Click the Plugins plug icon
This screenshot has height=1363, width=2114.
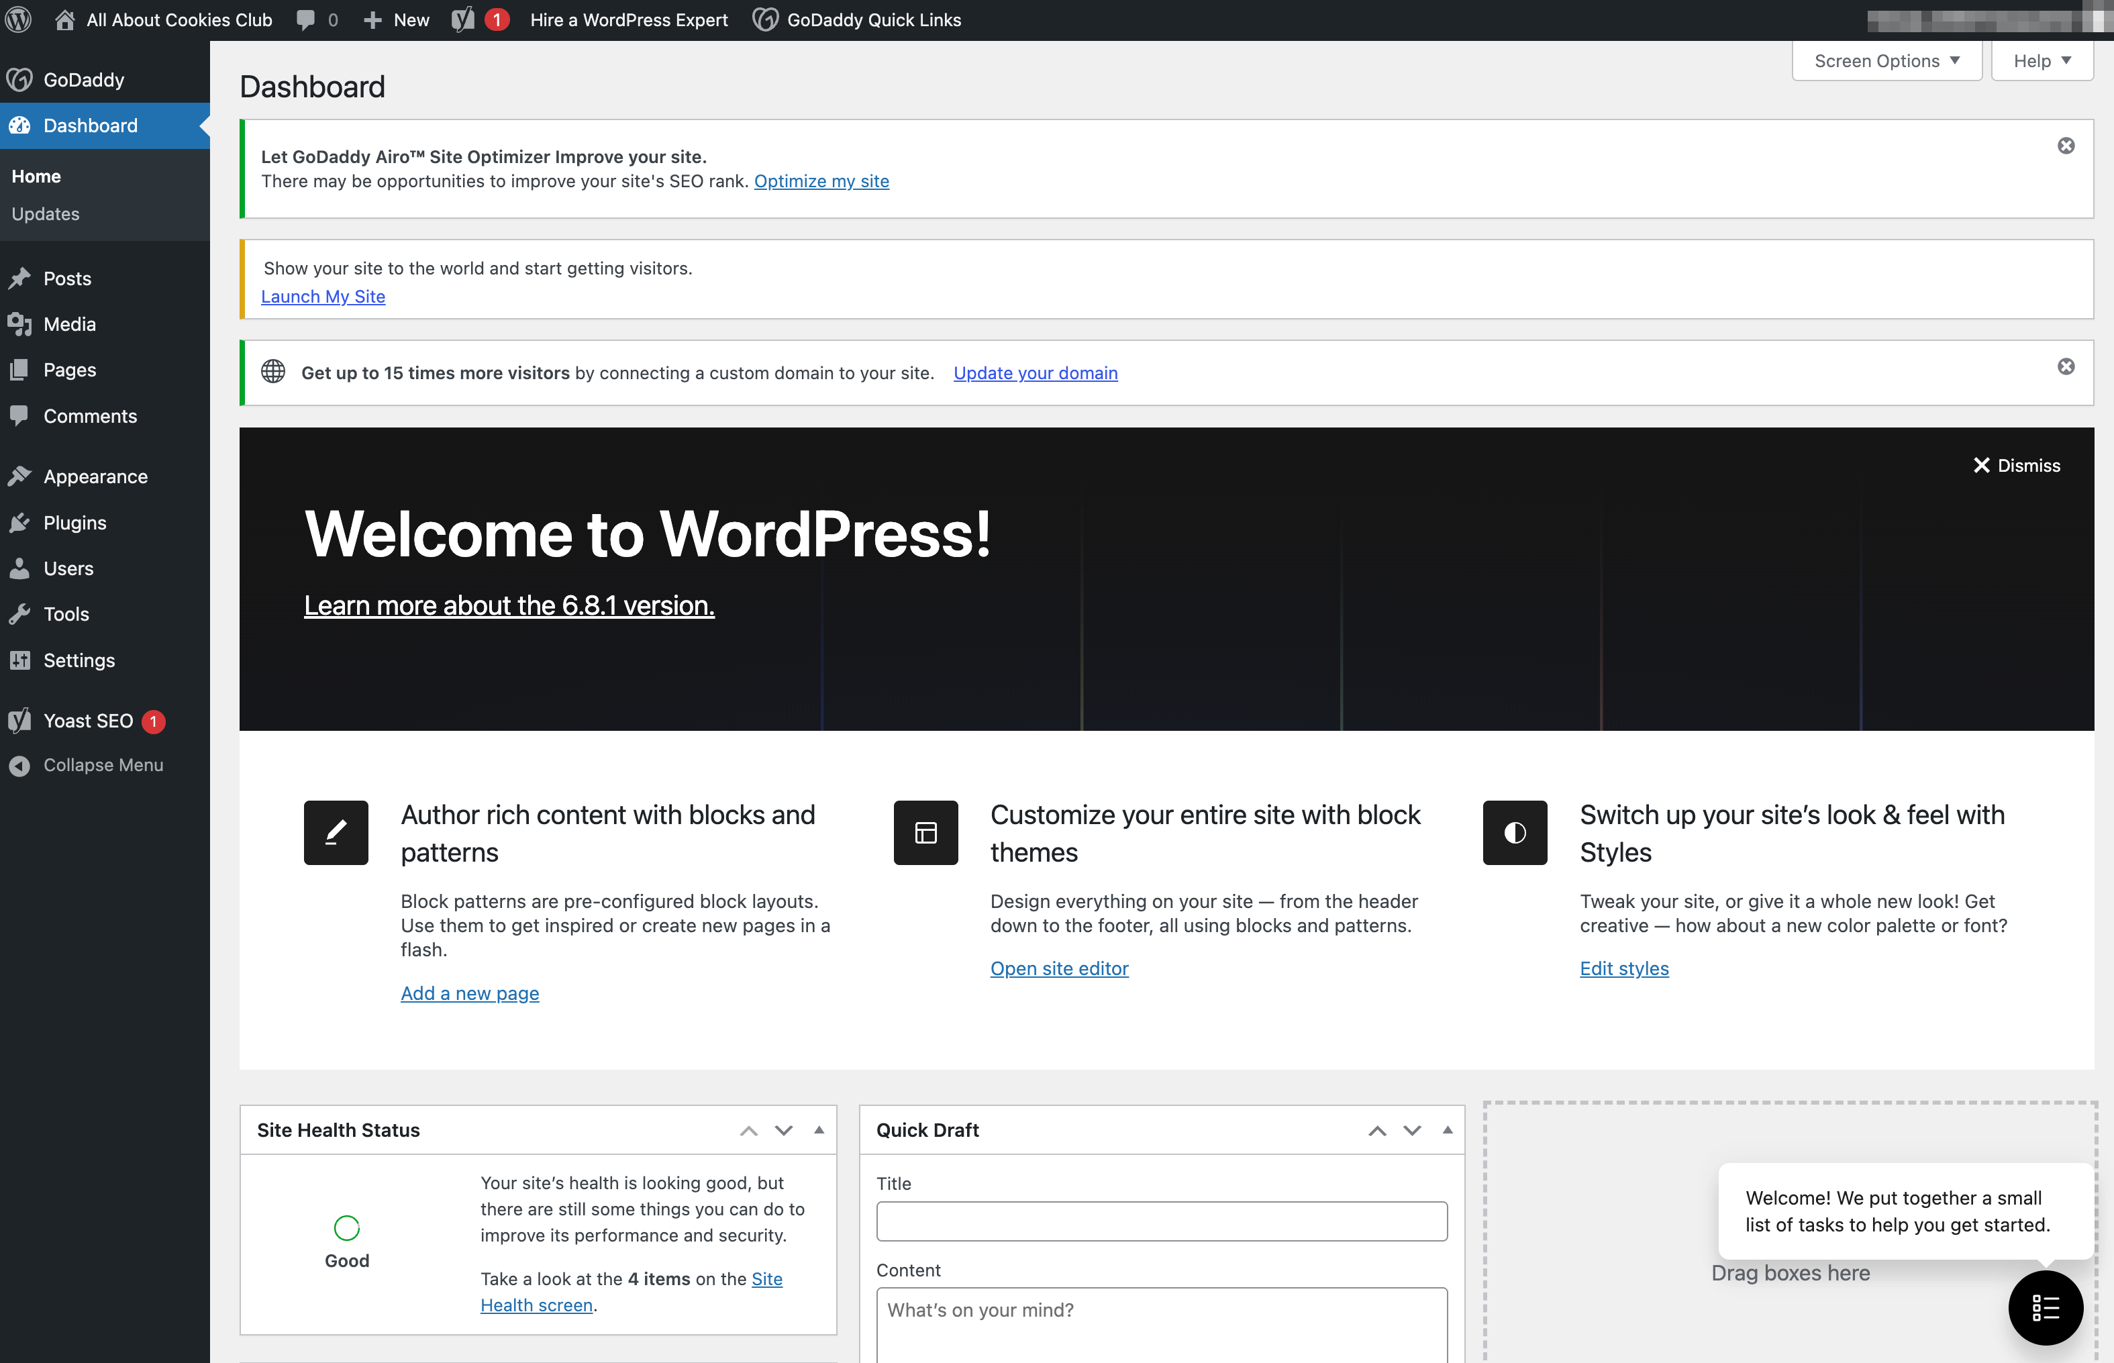pyautogui.click(x=19, y=522)
